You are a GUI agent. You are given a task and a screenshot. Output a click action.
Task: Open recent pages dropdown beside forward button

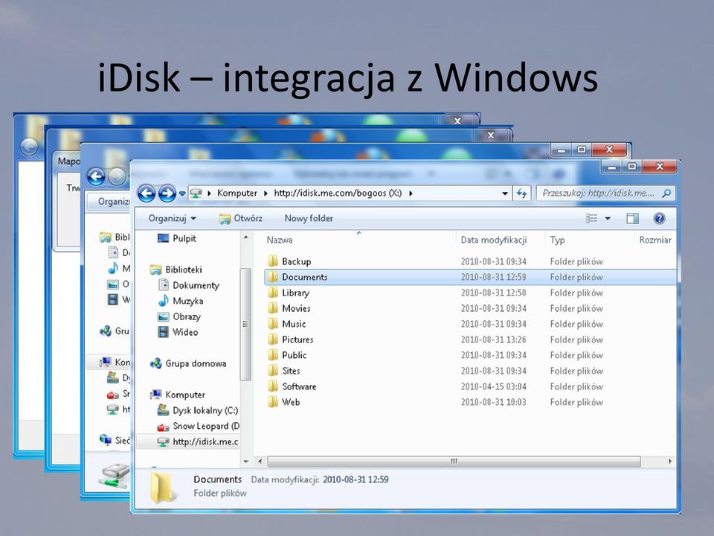[x=182, y=194]
